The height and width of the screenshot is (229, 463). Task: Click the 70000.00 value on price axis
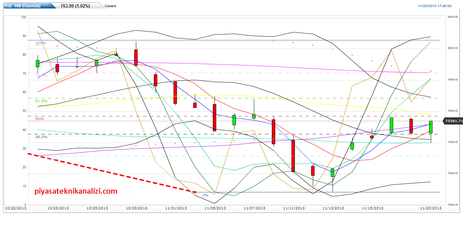453,205
